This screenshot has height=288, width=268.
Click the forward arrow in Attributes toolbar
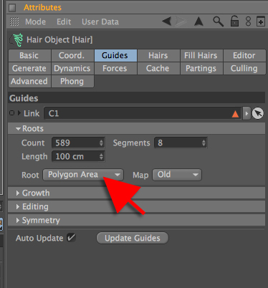pyautogui.click(x=181, y=21)
